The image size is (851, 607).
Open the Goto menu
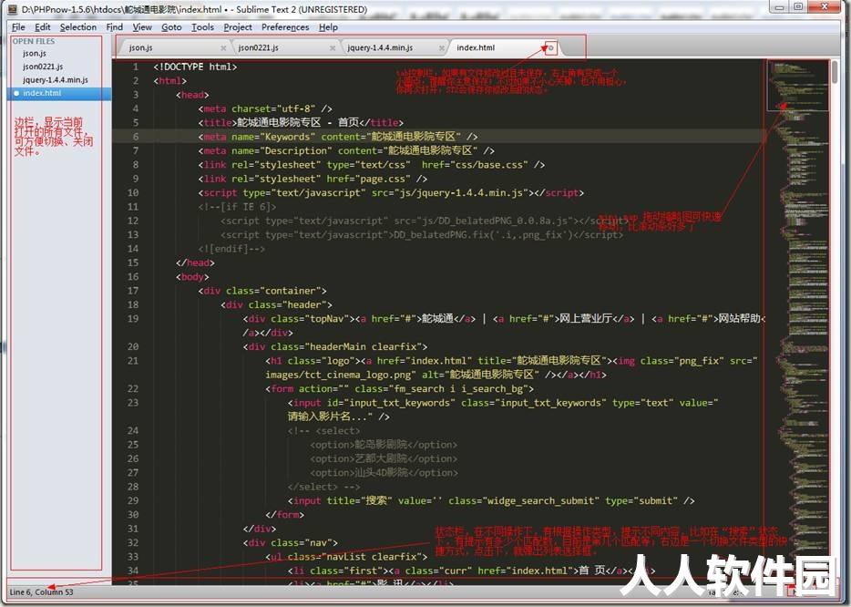pyautogui.click(x=171, y=27)
